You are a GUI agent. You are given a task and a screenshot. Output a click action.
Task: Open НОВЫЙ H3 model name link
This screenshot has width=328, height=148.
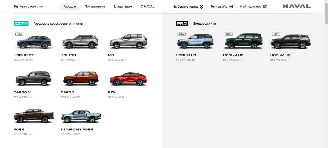(186, 55)
